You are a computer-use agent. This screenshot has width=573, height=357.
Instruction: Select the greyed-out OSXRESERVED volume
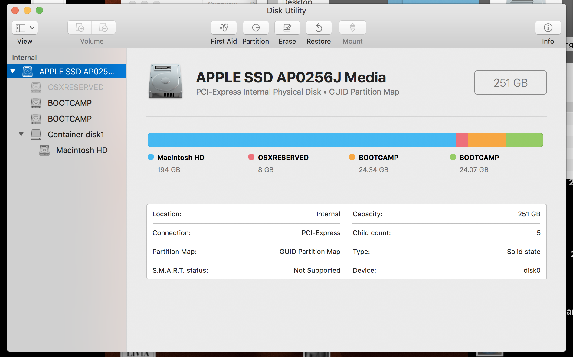(76, 87)
